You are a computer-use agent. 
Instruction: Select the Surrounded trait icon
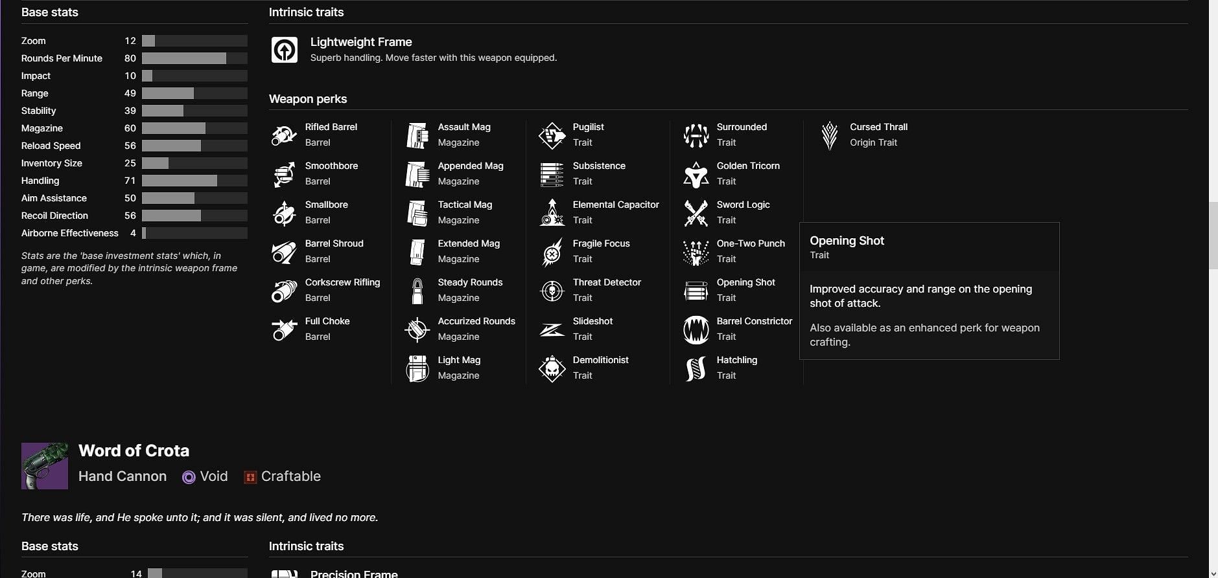[x=696, y=135]
